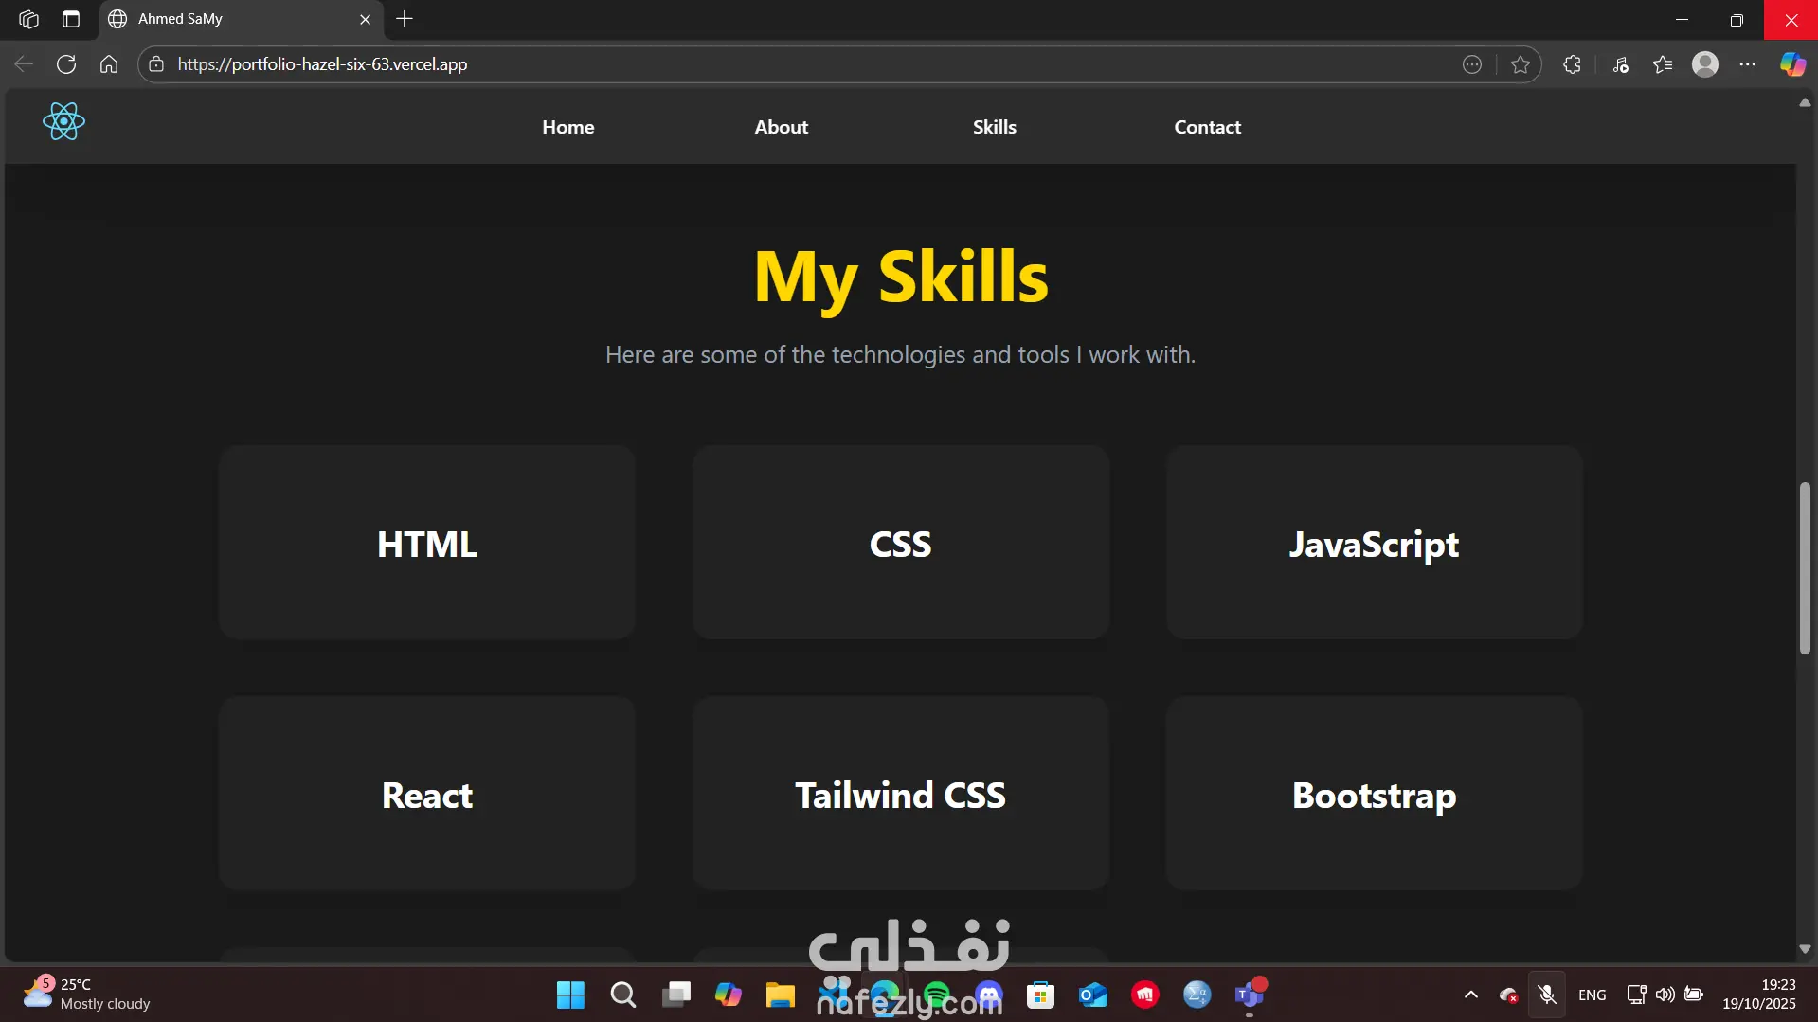
Task: Open the Contact nav link
Action: click(1208, 127)
